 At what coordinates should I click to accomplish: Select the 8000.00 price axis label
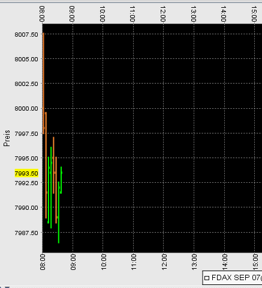26,109
